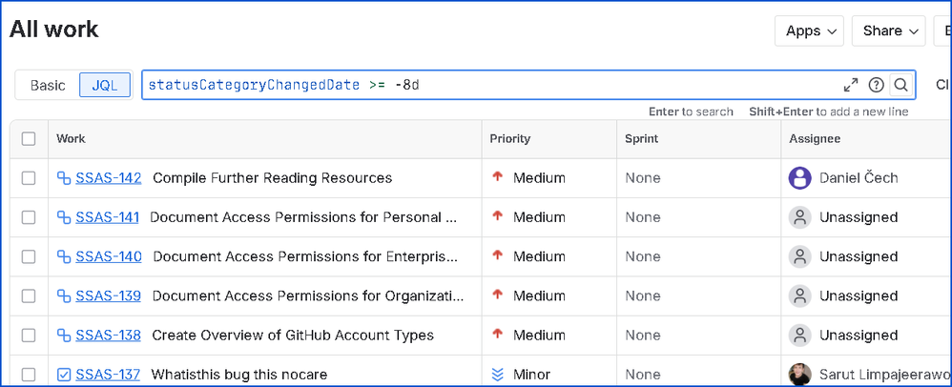
Task: Open the Apps dropdown
Action: click(x=809, y=31)
